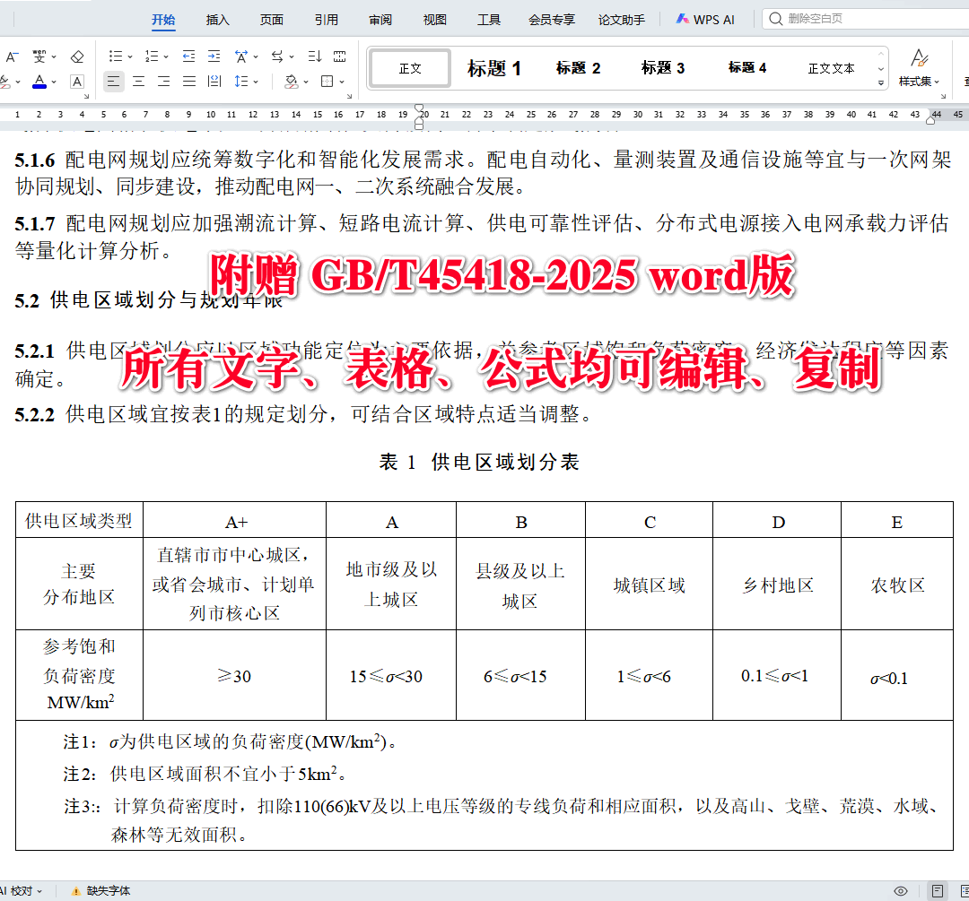Switch to the 工具 tab

click(x=489, y=20)
